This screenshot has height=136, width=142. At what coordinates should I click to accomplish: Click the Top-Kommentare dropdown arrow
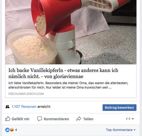coord(135,130)
